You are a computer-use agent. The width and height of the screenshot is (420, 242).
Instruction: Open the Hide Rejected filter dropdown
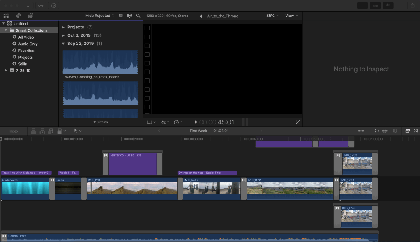99,16
